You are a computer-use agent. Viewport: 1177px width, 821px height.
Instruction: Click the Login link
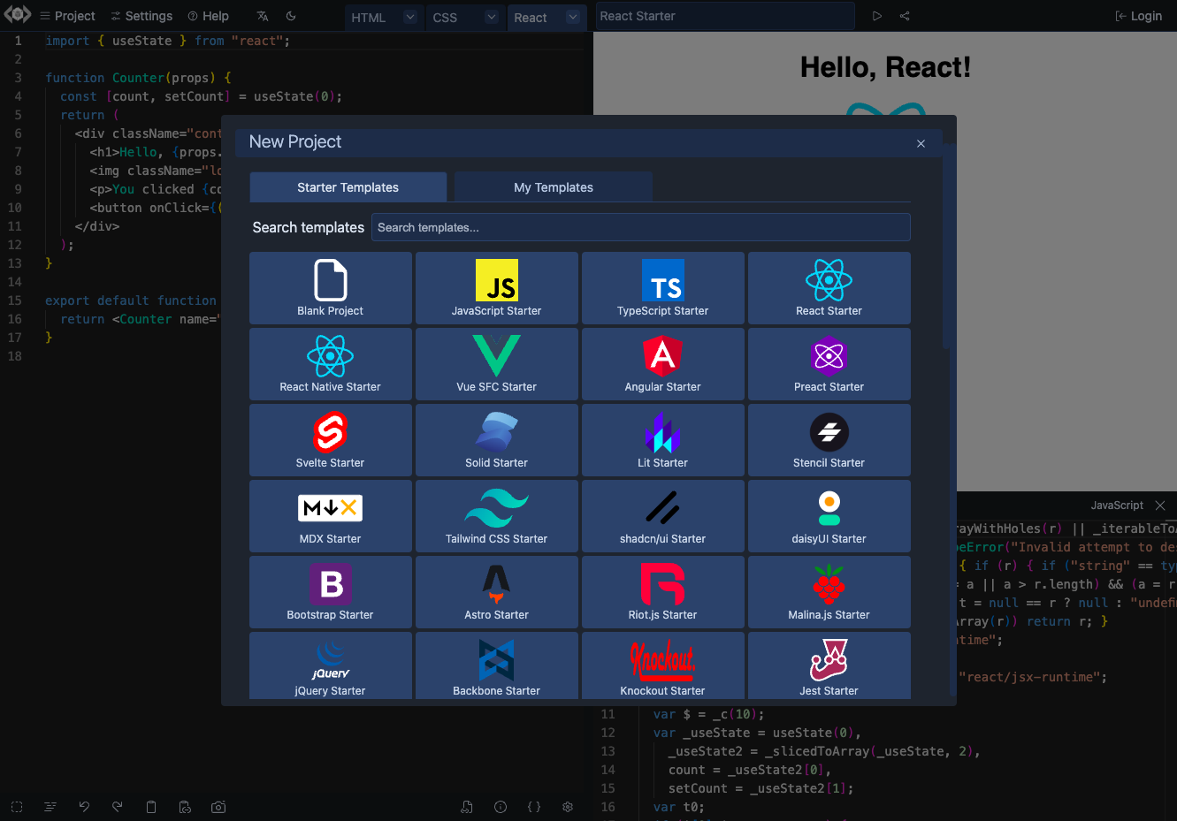[1139, 16]
